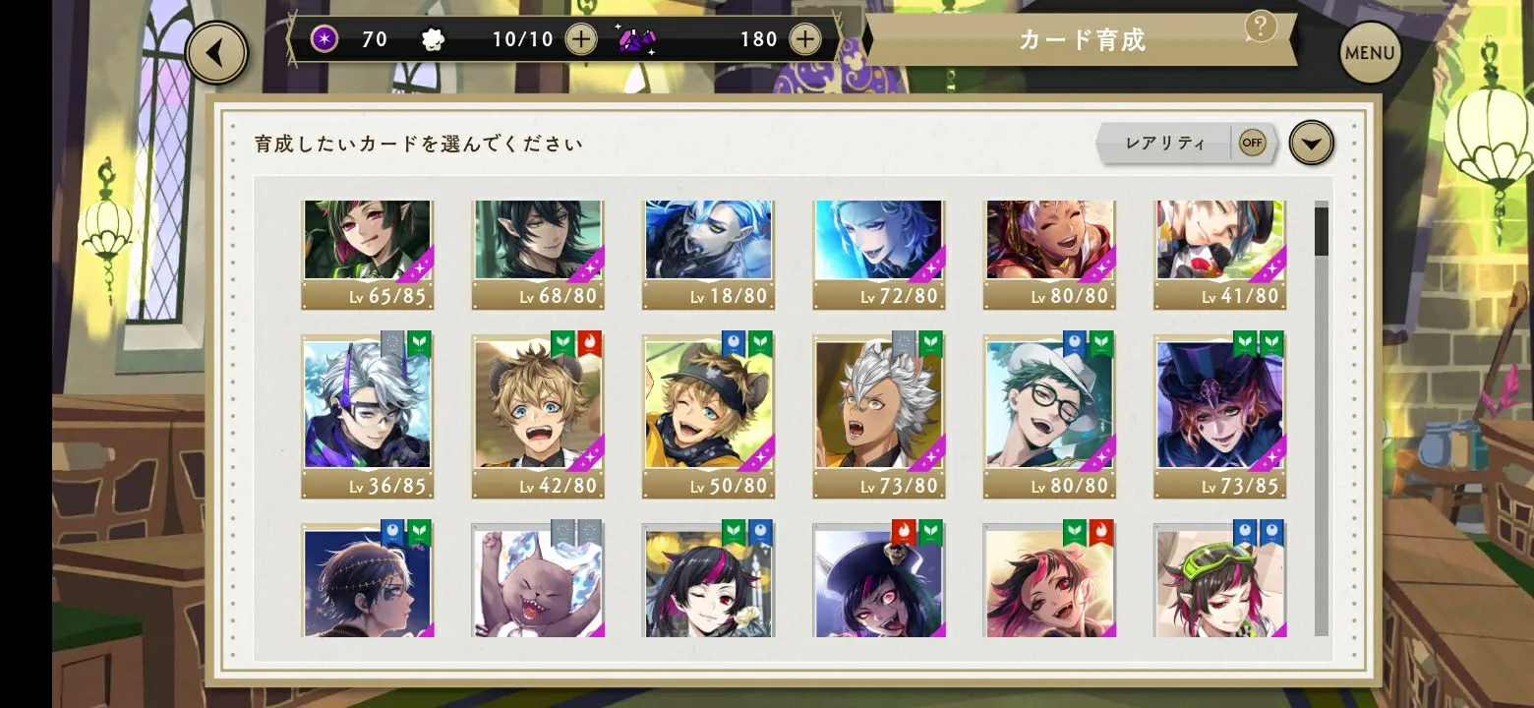The width and height of the screenshot is (1534, 708).
Task: Select the Lv 50/80 winking card
Action: pyautogui.click(x=708, y=416)
